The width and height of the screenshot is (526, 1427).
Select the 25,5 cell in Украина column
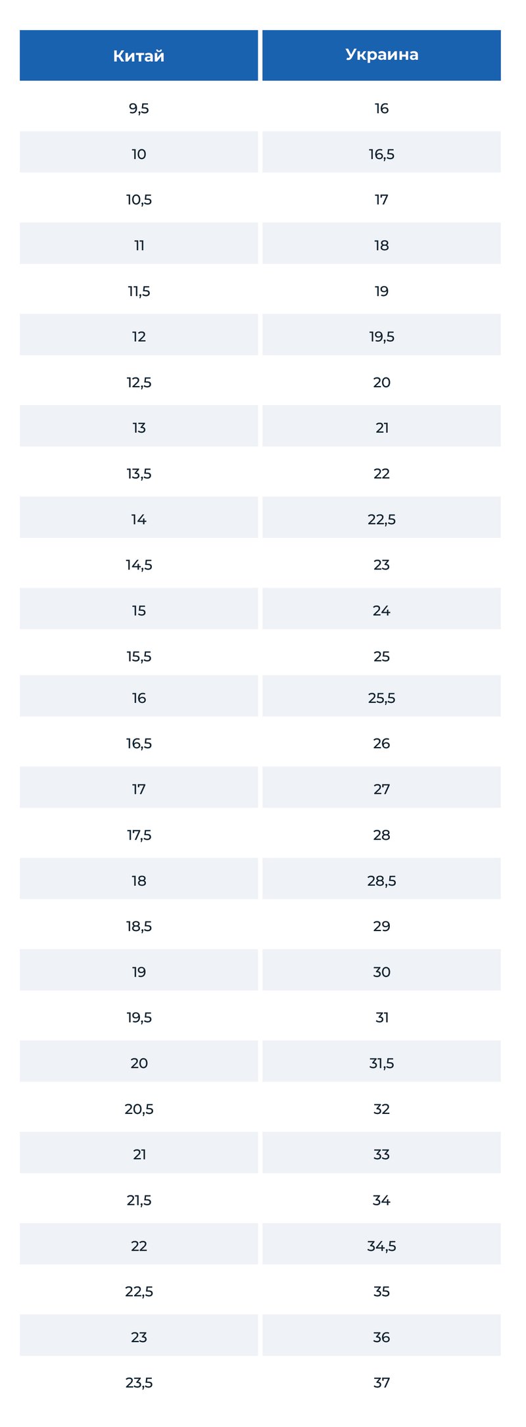pos(381,696)
